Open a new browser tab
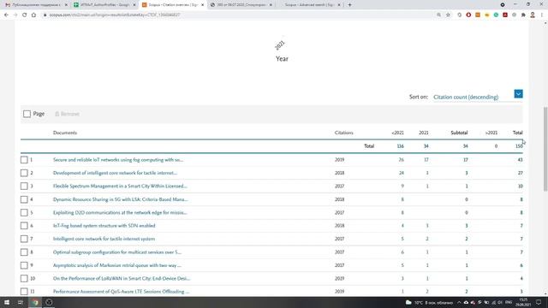This screenshot has width=548, height=308. click(349, 5)
